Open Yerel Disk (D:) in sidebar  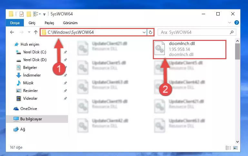(x=35, y=60)
